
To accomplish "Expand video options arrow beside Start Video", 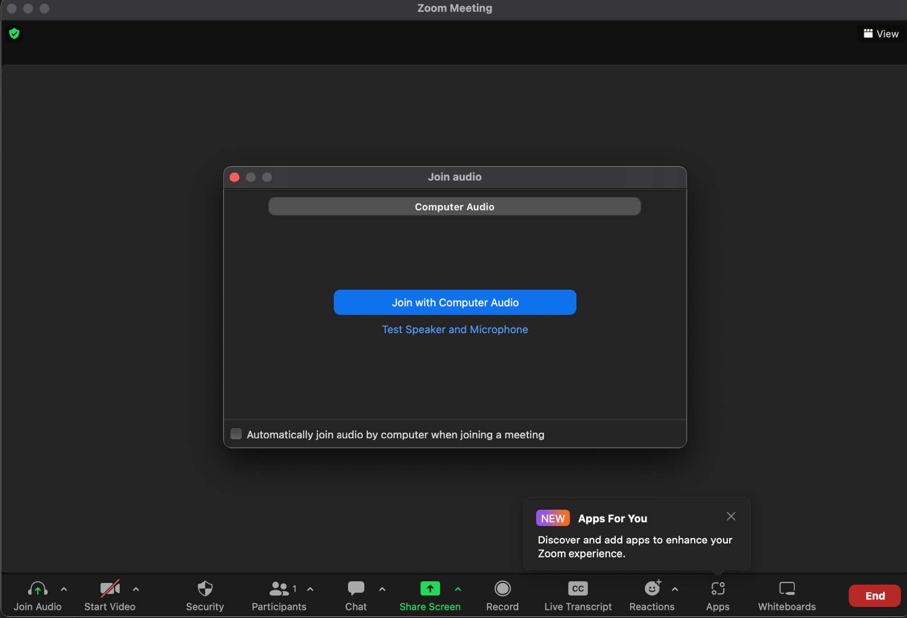I will tap(136, 589).
